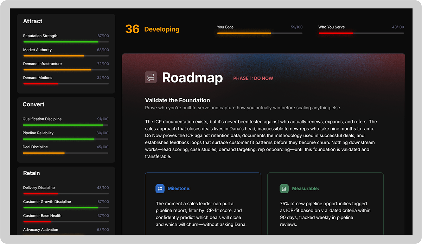Click the Customer Base Health label
Viewport: 422px width, 244px height.
42,216
